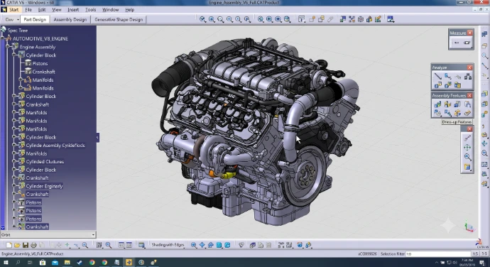
Task: Close the Assembly Features panel
Action: pos(469,95)
